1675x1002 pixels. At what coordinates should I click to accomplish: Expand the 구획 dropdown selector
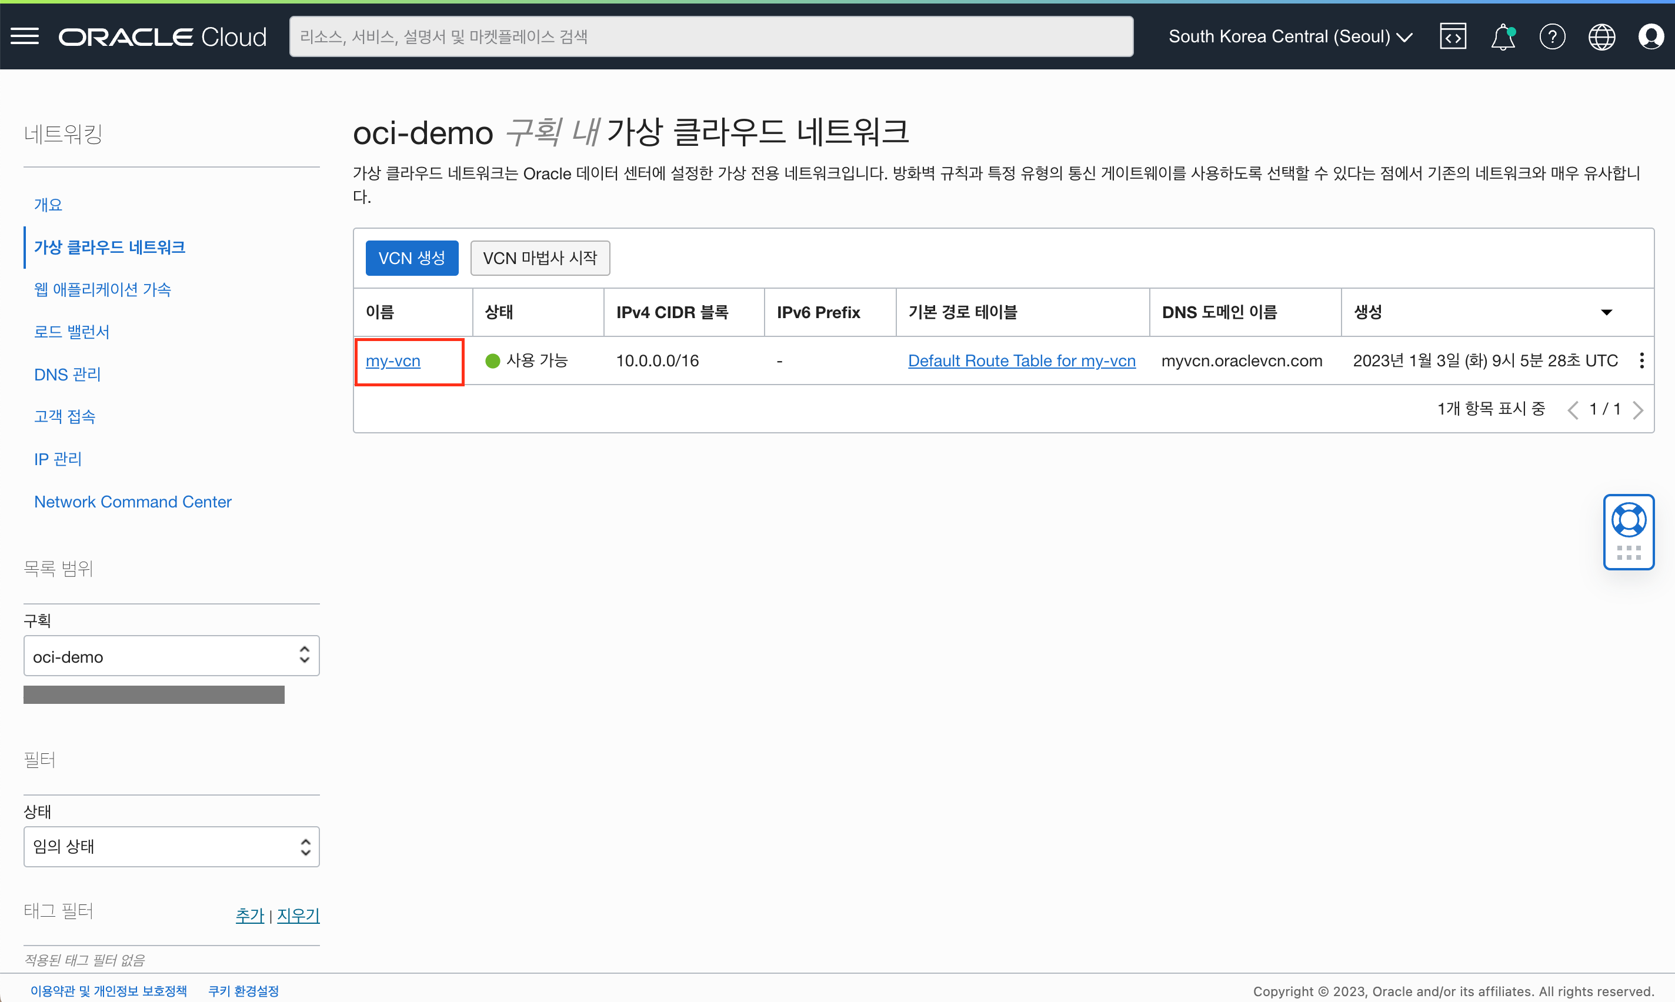point(171,656)
